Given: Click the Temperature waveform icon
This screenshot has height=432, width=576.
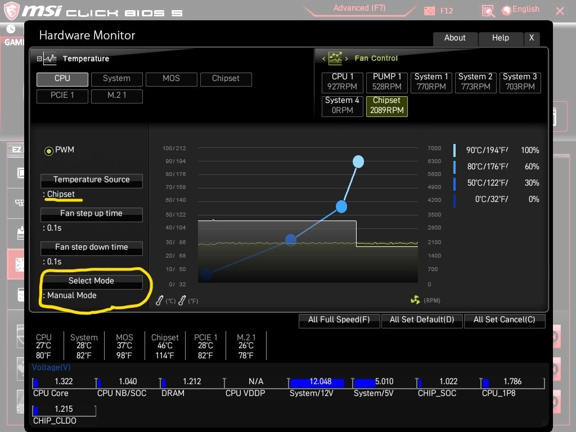Looking at the screenshot, I should click(49, 58).
